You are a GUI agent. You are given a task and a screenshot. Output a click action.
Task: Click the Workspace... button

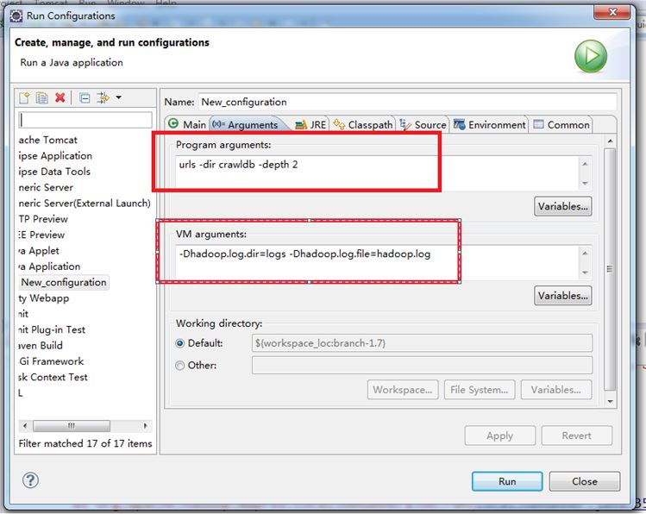[x=403, y=390]
